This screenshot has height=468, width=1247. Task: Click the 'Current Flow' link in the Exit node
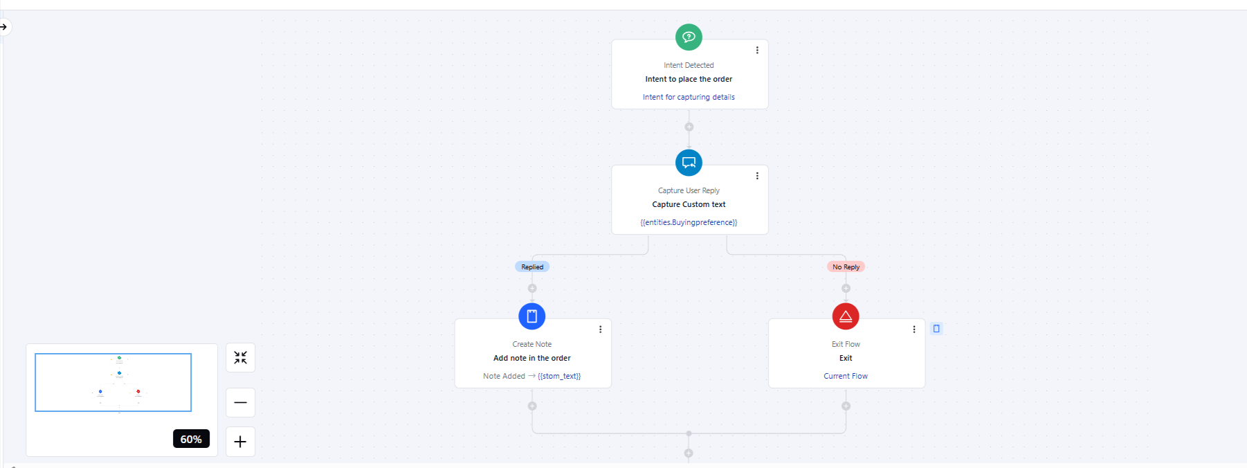pyautogui.click(x=846, y=376)
